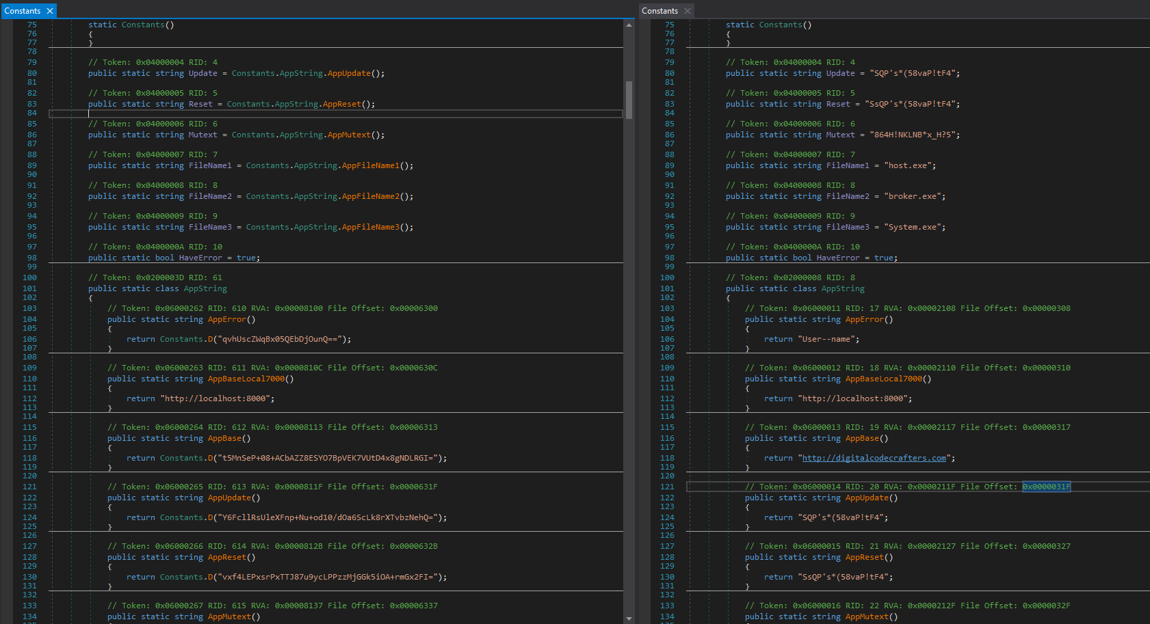The image size is (1150, 624).
Task: Click File Offset 0x00006300 in left pane
Action: click(x=413, y=308)
